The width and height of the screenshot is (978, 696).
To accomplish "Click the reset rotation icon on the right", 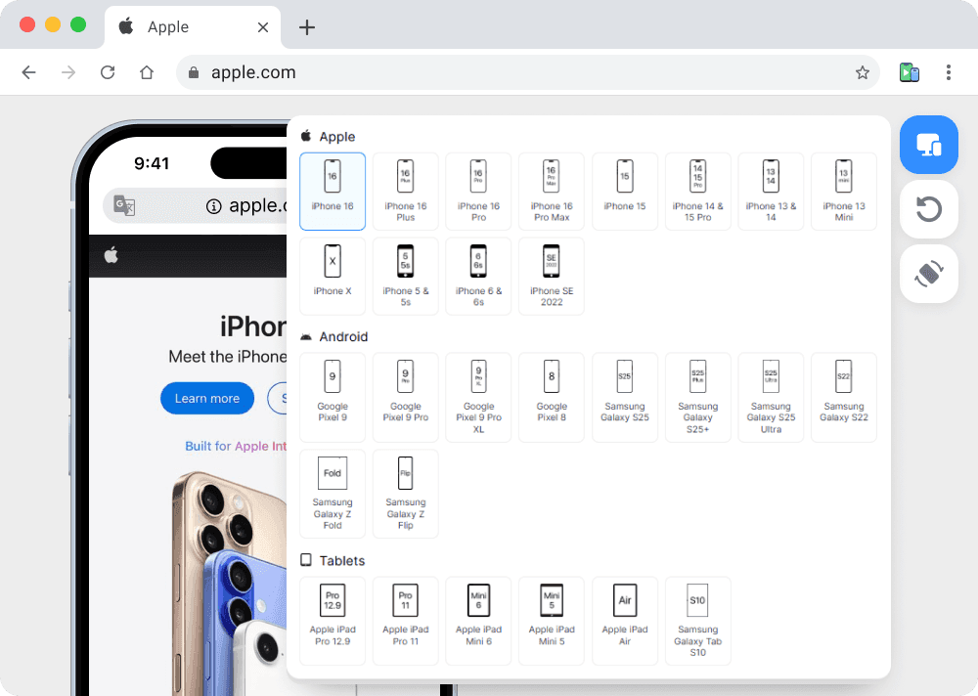I will click(x=928, y=209).
